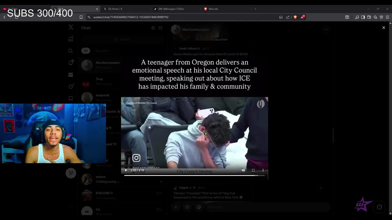Open the X logo home link
Screen dimensions: 392x220
(x=71, y=27)
